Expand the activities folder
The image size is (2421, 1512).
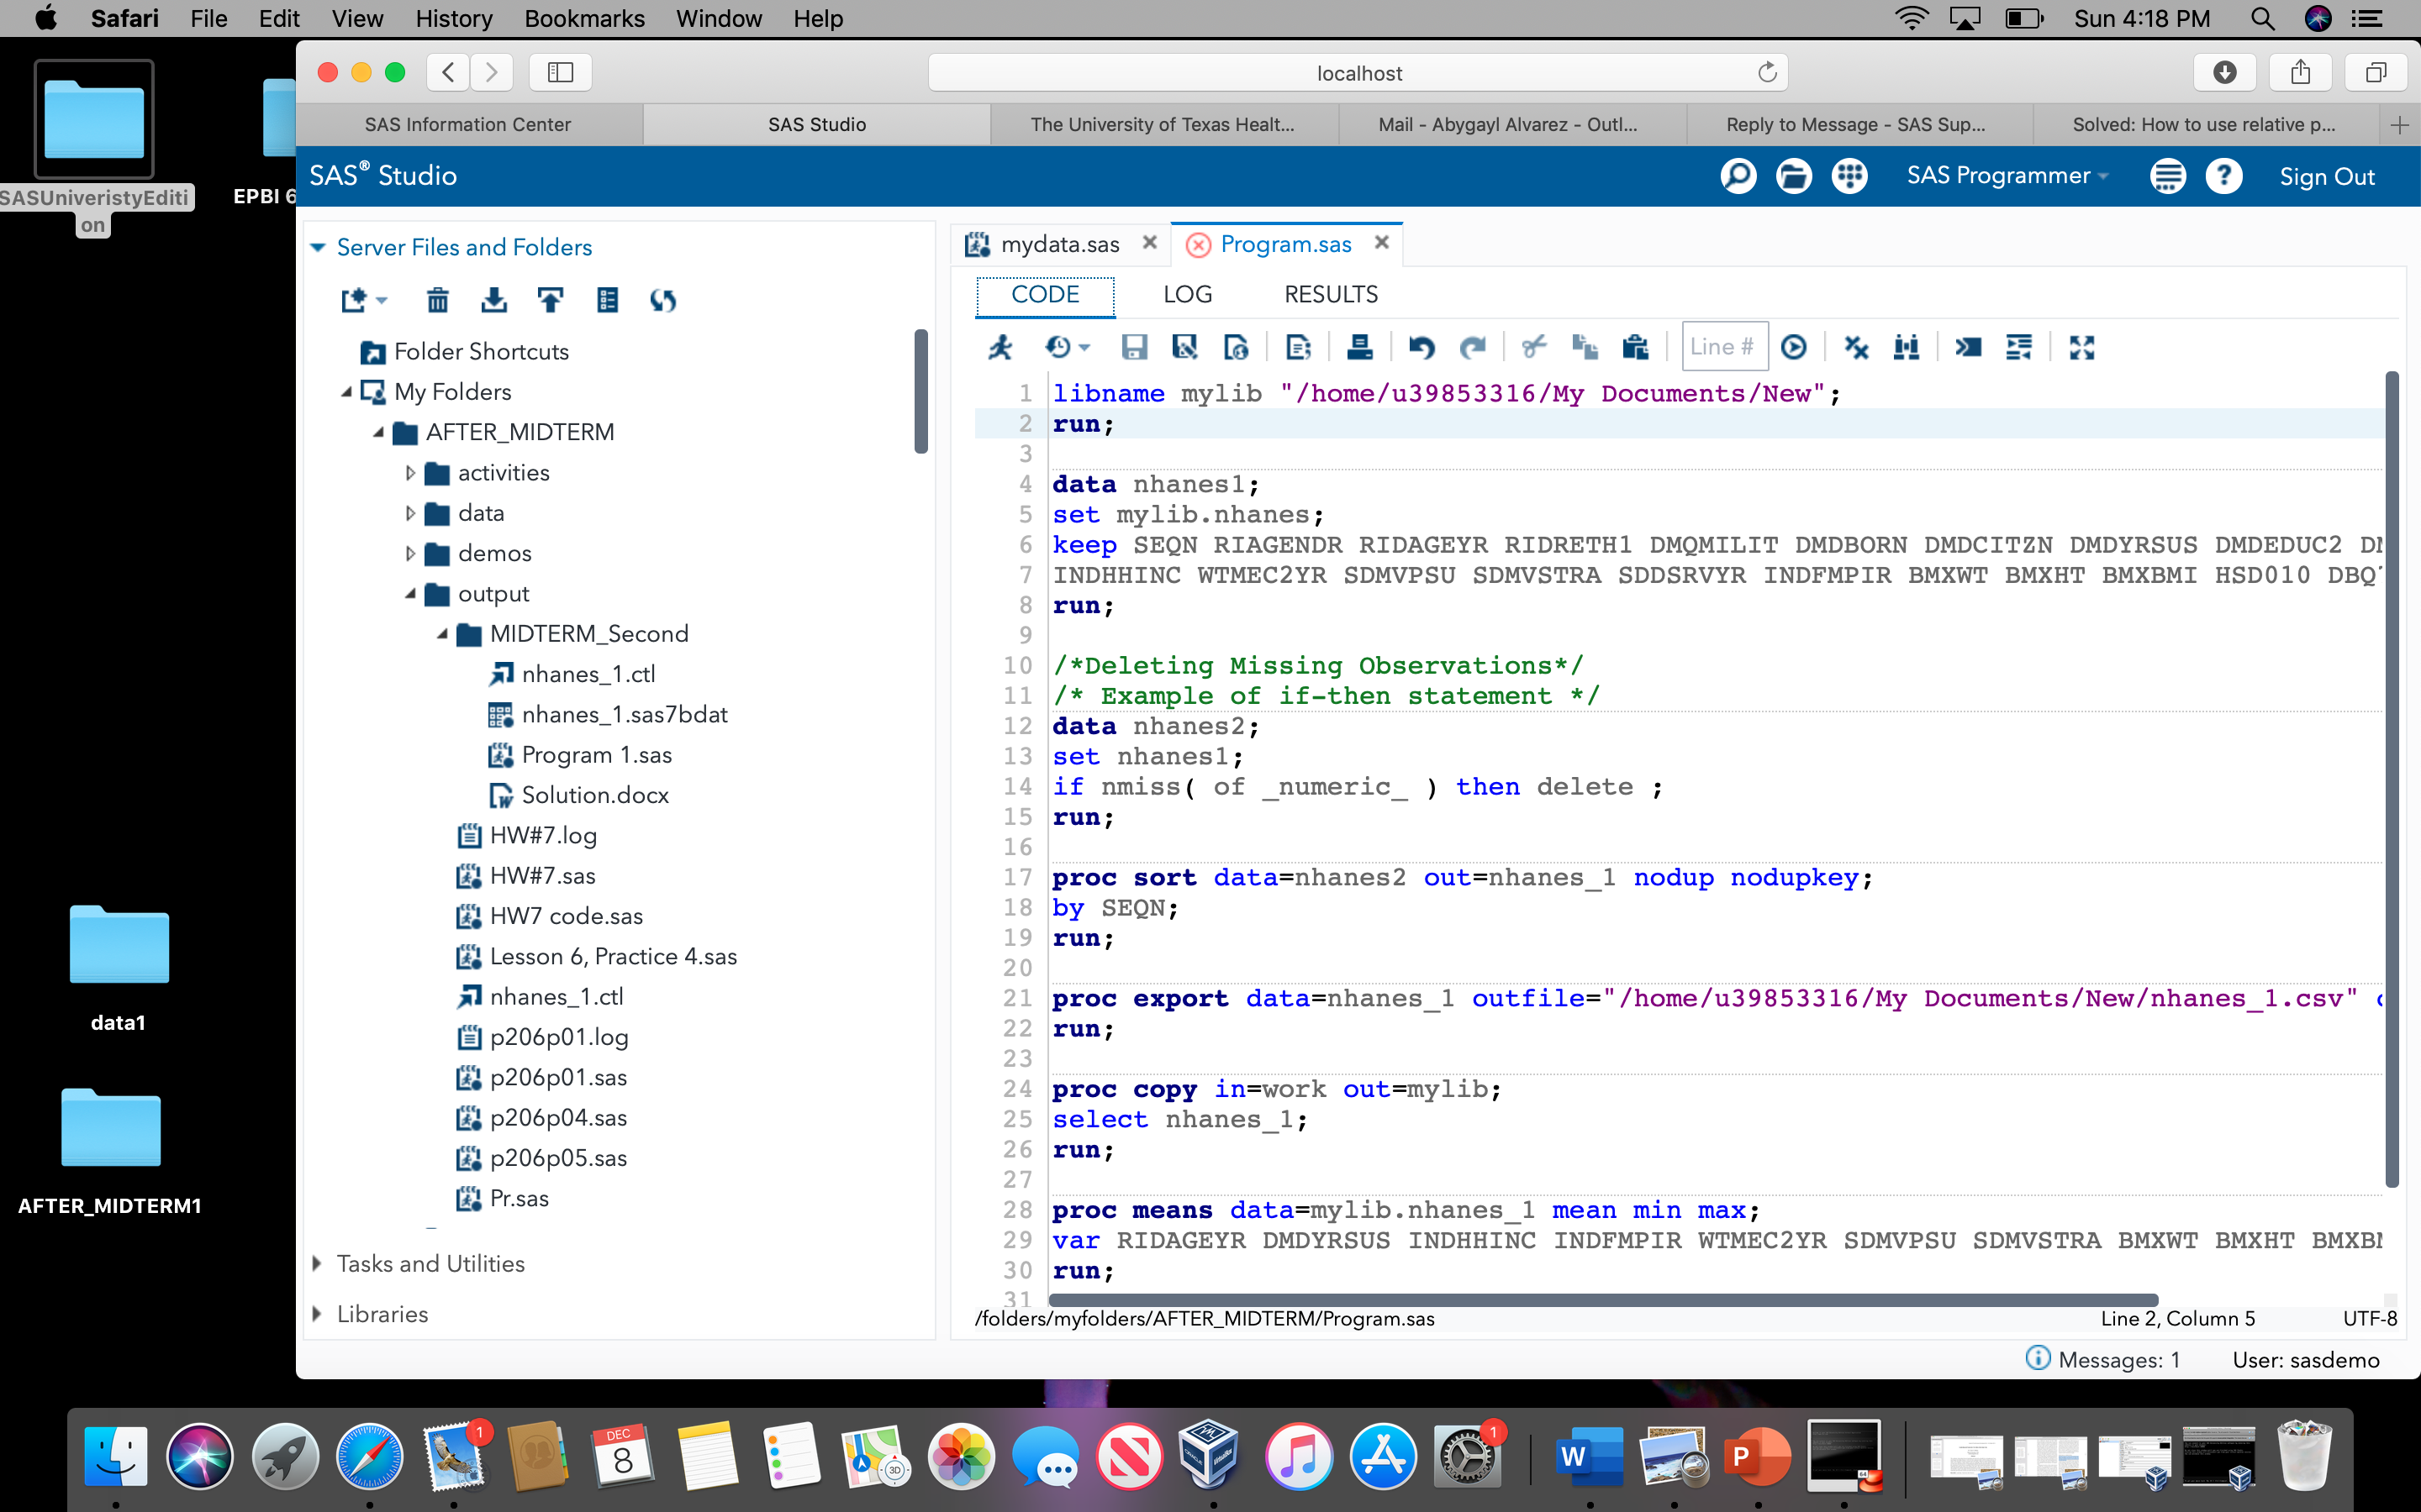point(410,473)
